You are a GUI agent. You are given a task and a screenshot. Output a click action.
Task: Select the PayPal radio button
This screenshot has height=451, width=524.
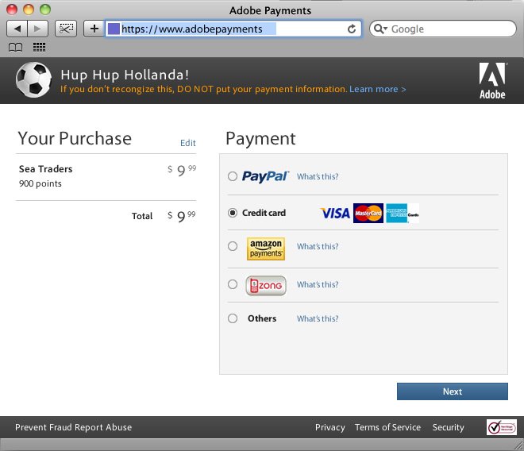(x=233, y=176)
